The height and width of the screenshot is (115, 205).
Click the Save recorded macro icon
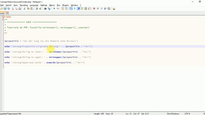[109, 9]
